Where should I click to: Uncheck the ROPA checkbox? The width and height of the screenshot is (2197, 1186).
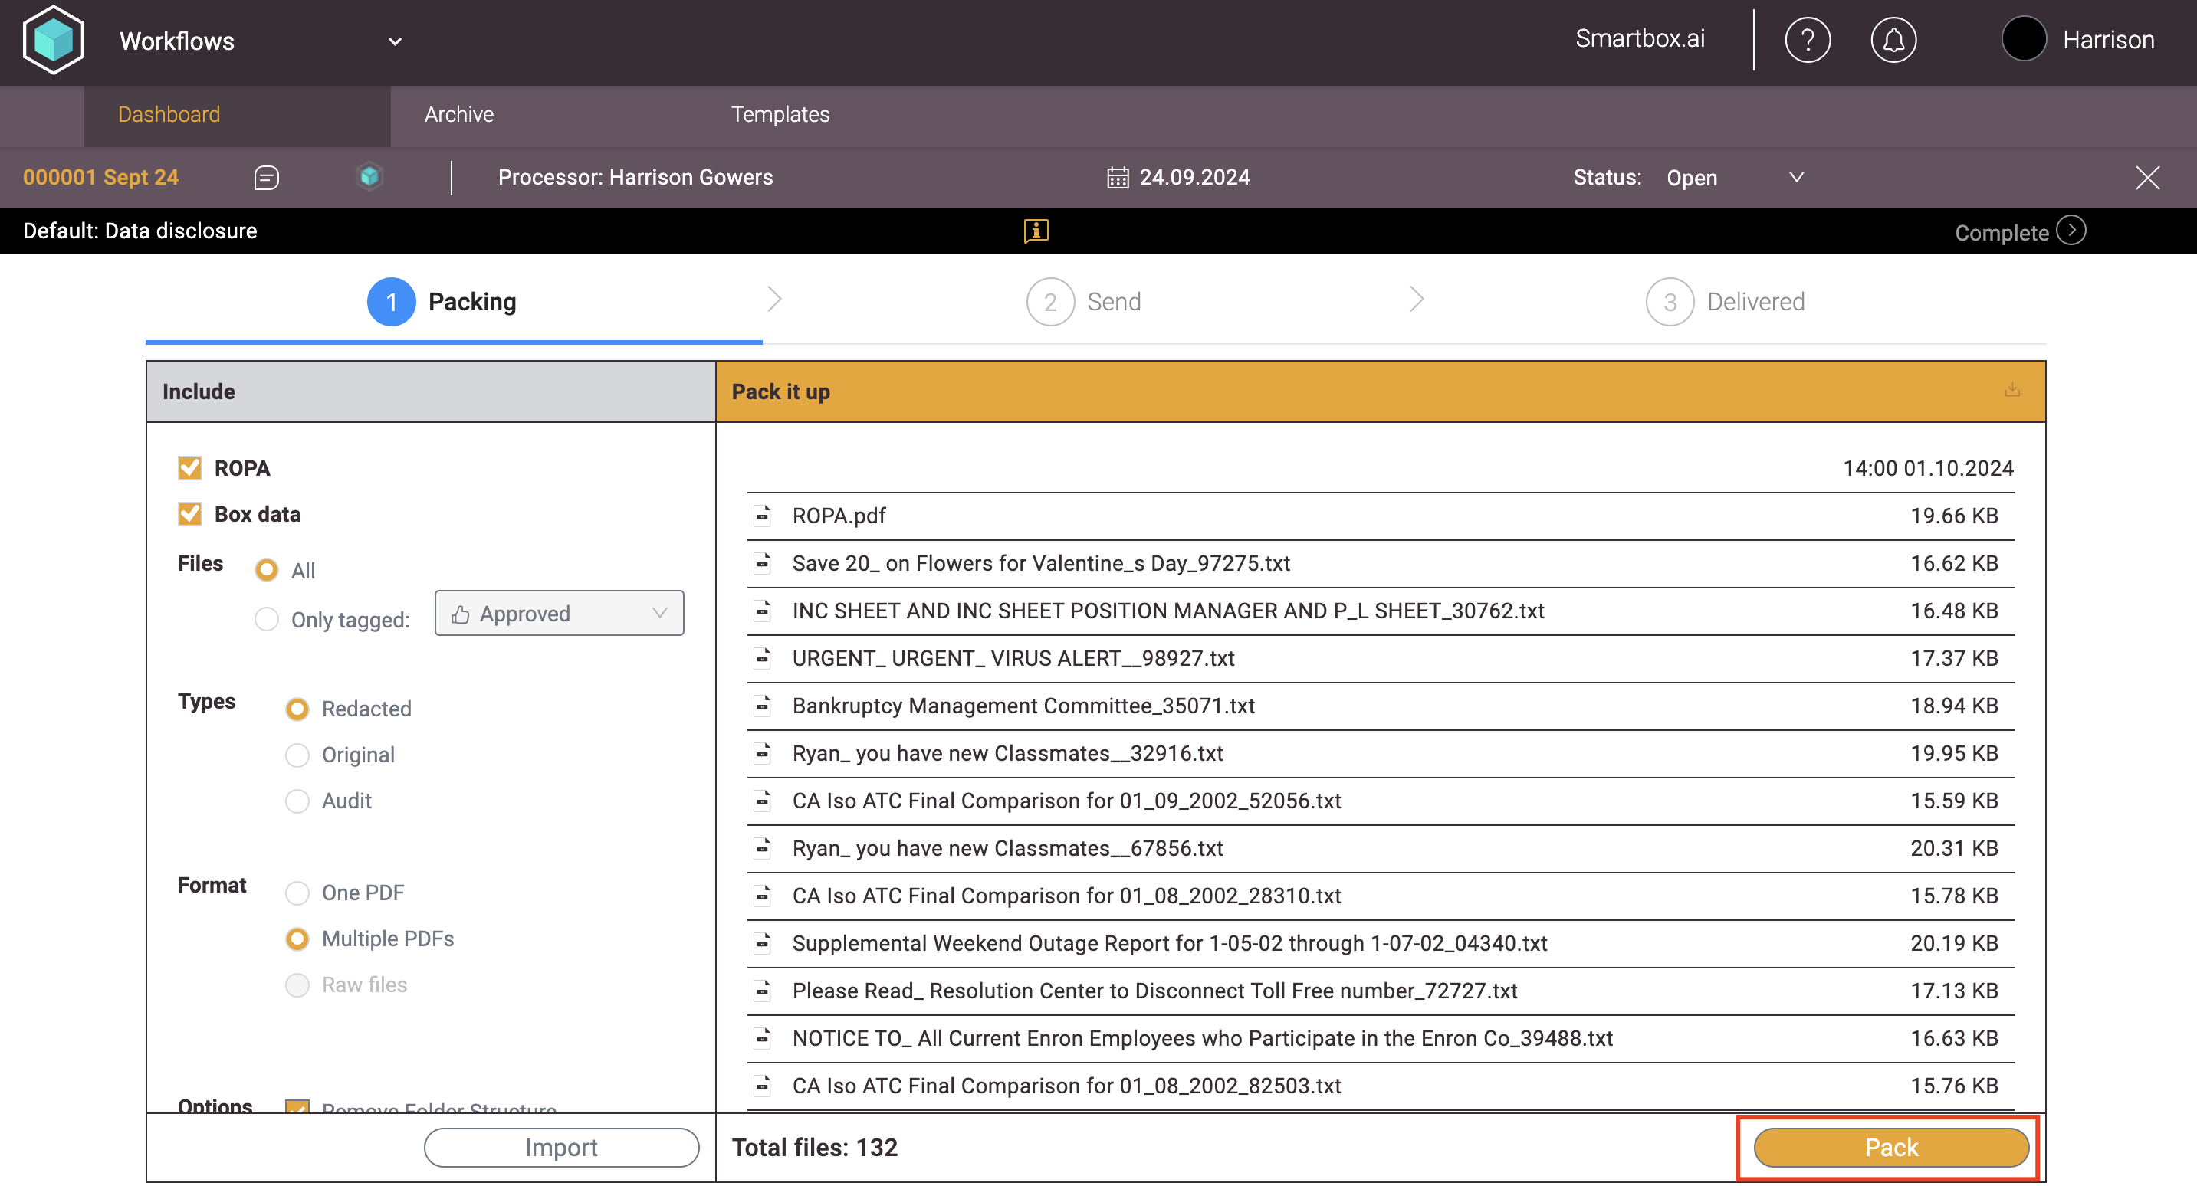click(189, 468)
